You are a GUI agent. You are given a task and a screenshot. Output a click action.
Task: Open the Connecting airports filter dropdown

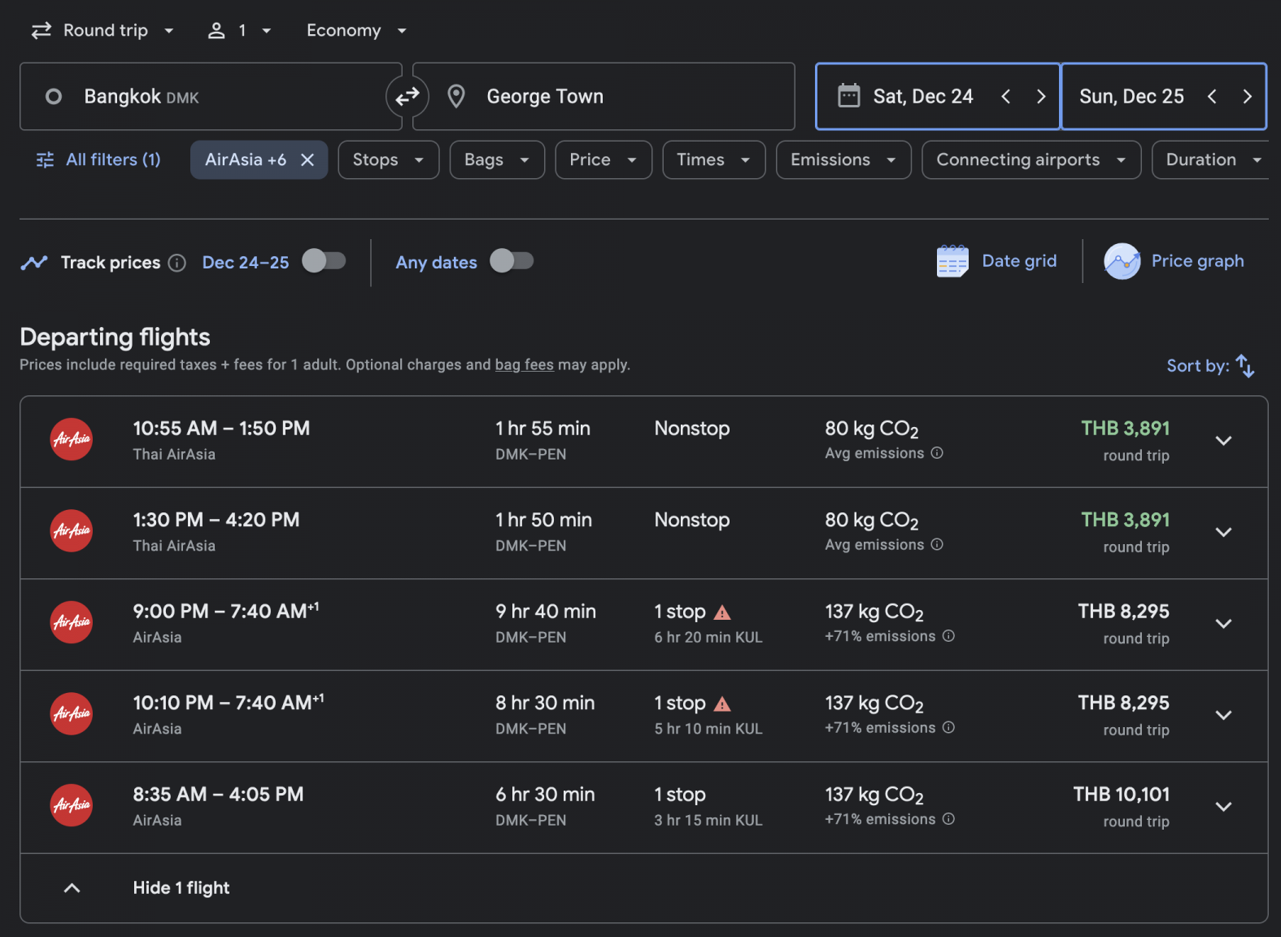1031,160
